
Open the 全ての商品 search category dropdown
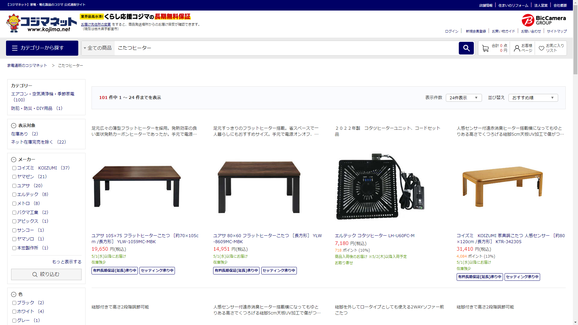[98, 48]
